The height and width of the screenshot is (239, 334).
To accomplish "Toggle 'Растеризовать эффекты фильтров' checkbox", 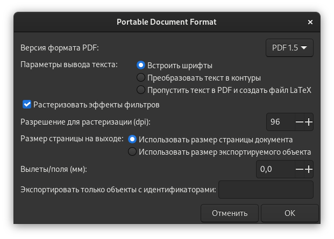I will click(x=26, y=104).
